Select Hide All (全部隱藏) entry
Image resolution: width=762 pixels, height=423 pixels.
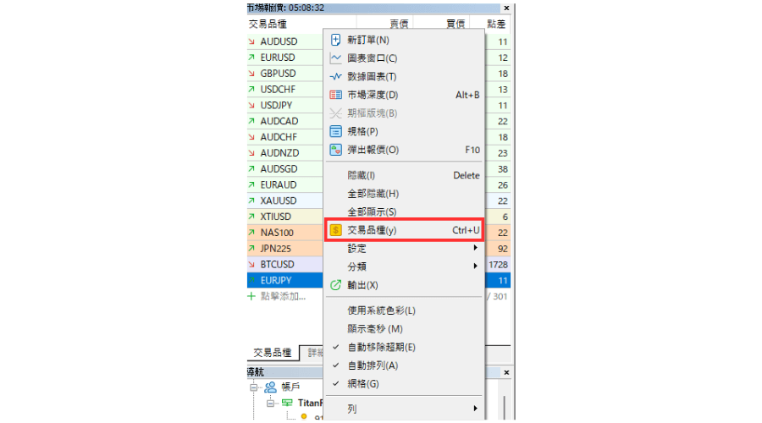[x=404, y=194]
